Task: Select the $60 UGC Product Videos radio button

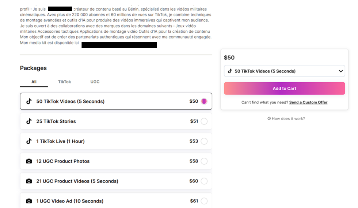Action: [x=204, y=181]
